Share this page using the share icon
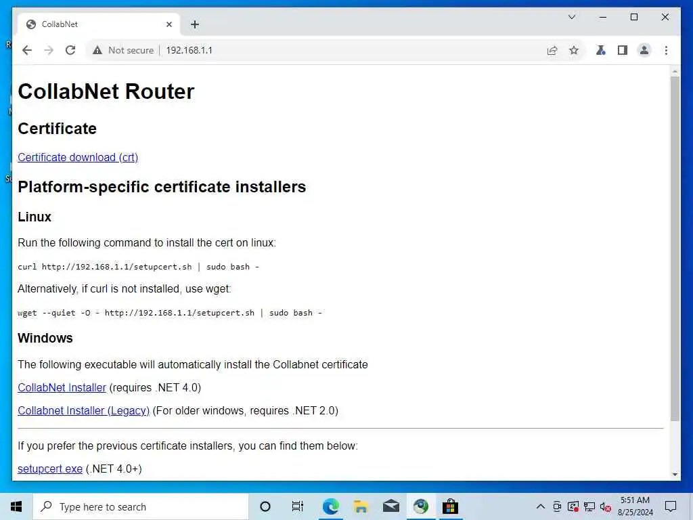This screenshot has height=520, width=693. (x=552, y=50)
